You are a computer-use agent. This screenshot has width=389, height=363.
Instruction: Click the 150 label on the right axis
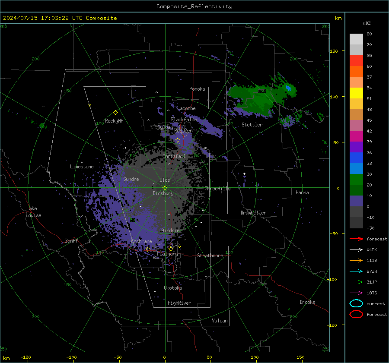pyautogui.click(x=334, y=51)
